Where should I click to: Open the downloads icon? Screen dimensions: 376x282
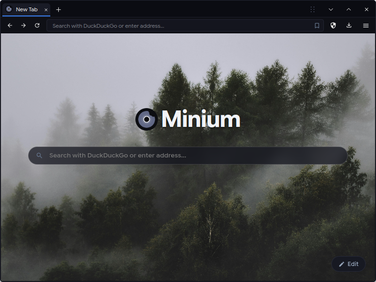[349, 25]
